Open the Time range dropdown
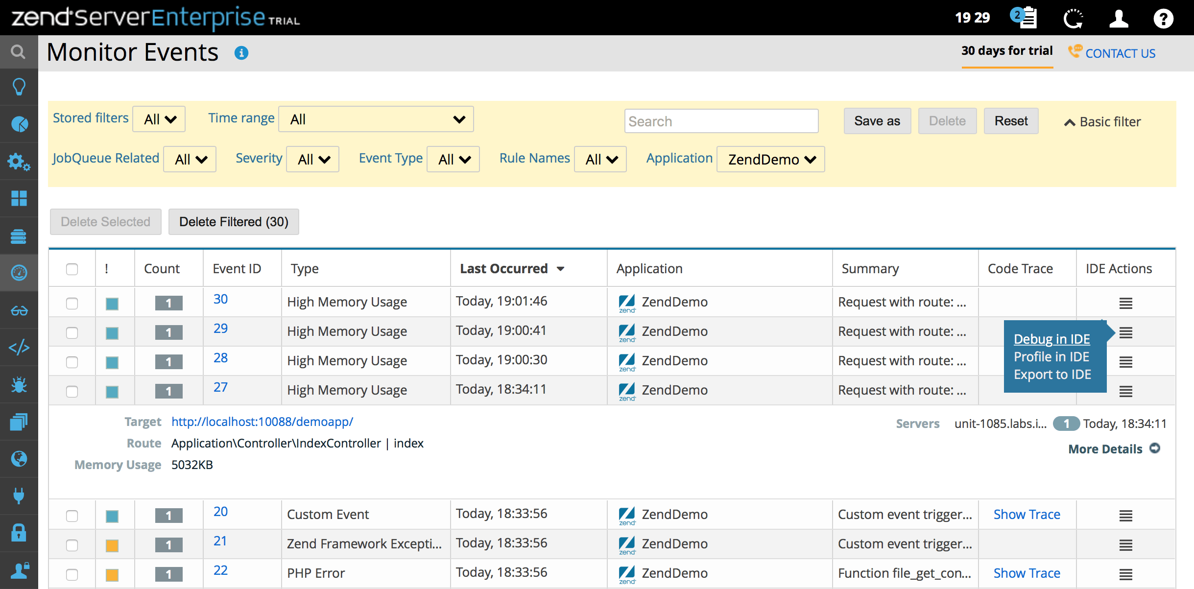Viewport: 1194px width, 589px height. click(376, 119)
